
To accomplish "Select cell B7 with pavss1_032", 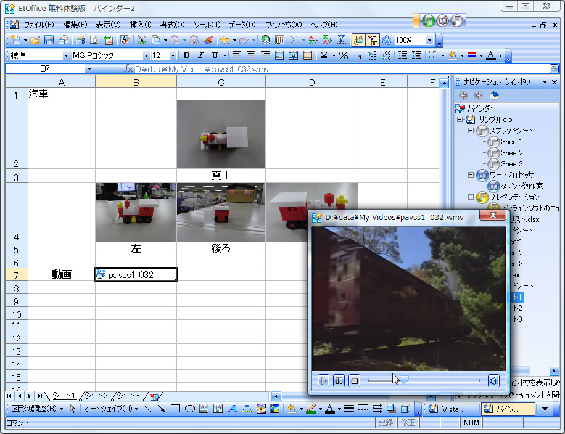I will [136, 274].
